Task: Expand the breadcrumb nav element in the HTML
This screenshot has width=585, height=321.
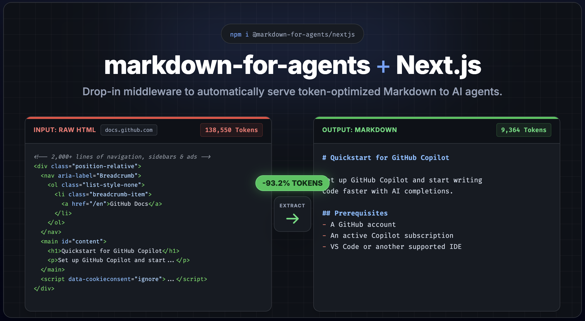Action: tap(91, 175)
